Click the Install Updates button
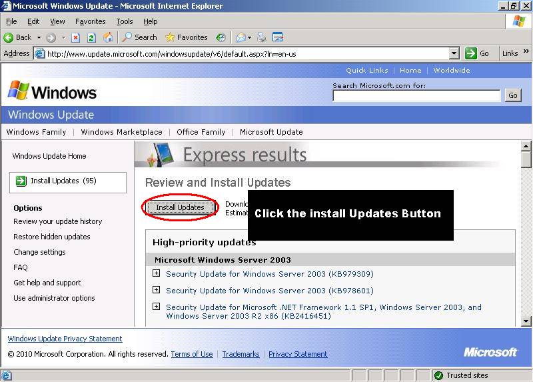The image size is (533, 382). [x=180, y=207]
